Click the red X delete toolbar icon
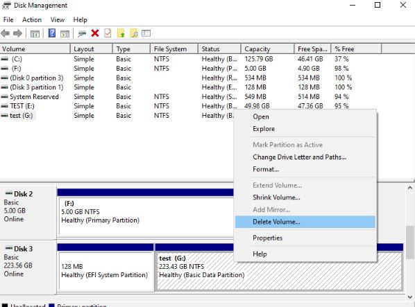 click(x=95, y=33)
